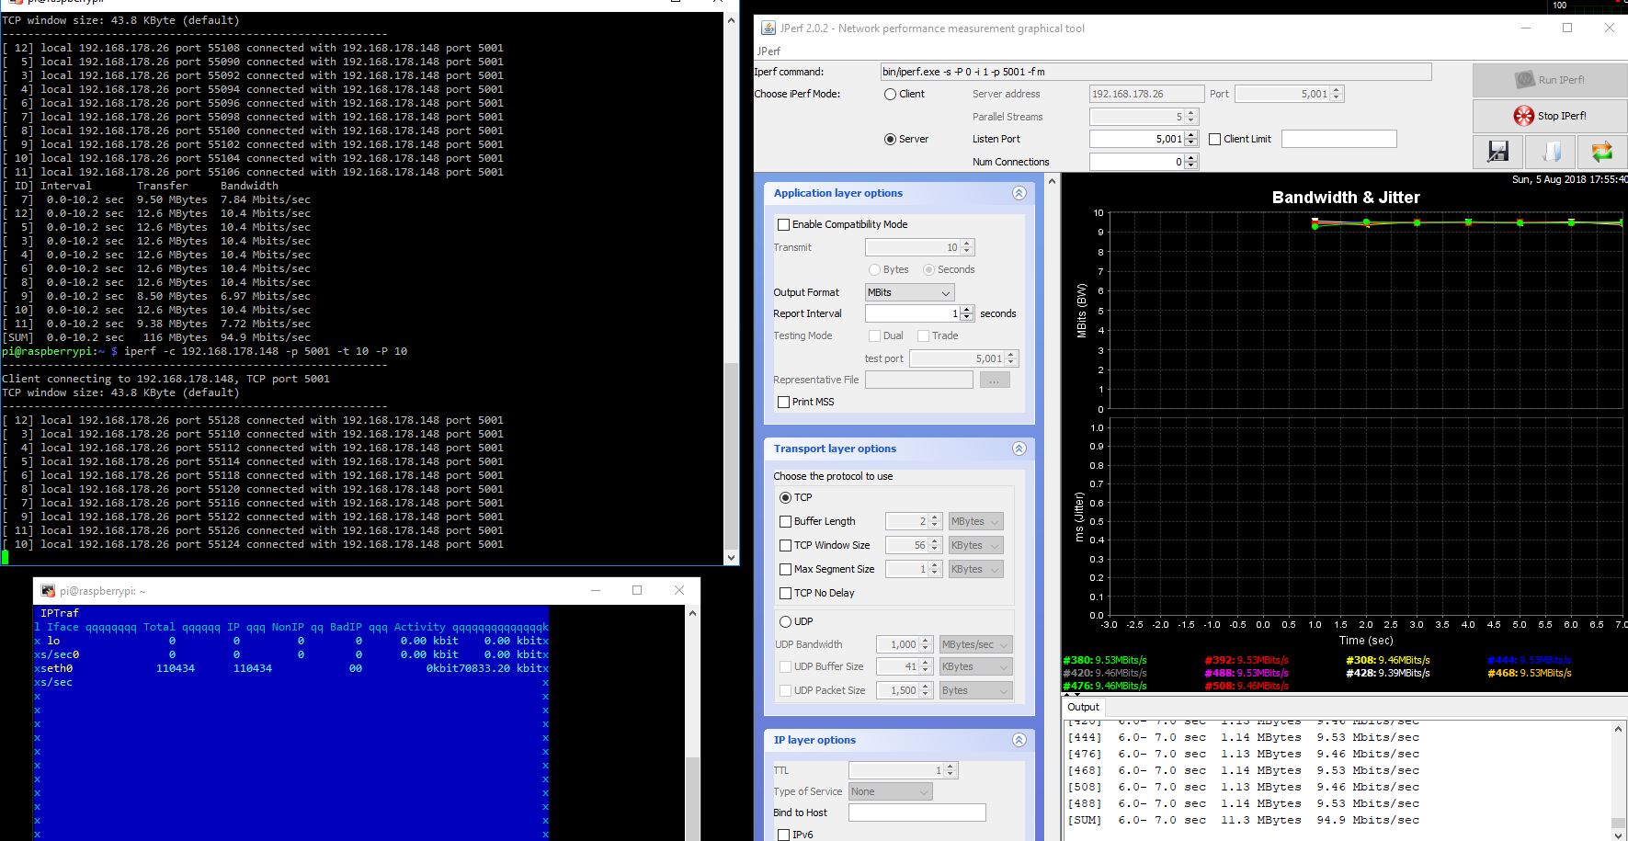Open the Max Segment Size KBytes dropdown

(x=975, y=569)
